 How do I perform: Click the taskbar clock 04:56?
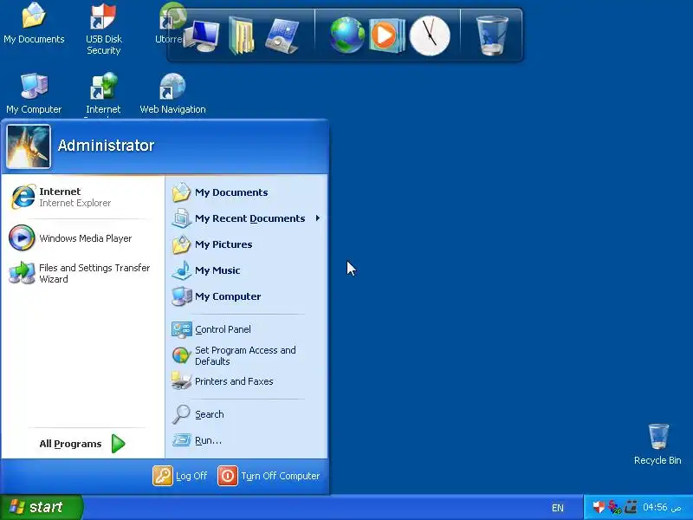(x=662, y=507)
